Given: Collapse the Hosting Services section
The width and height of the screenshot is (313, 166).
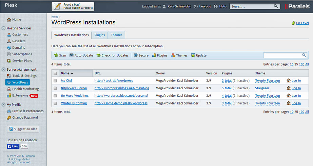Looking at the screenshot, I should 3,28.
